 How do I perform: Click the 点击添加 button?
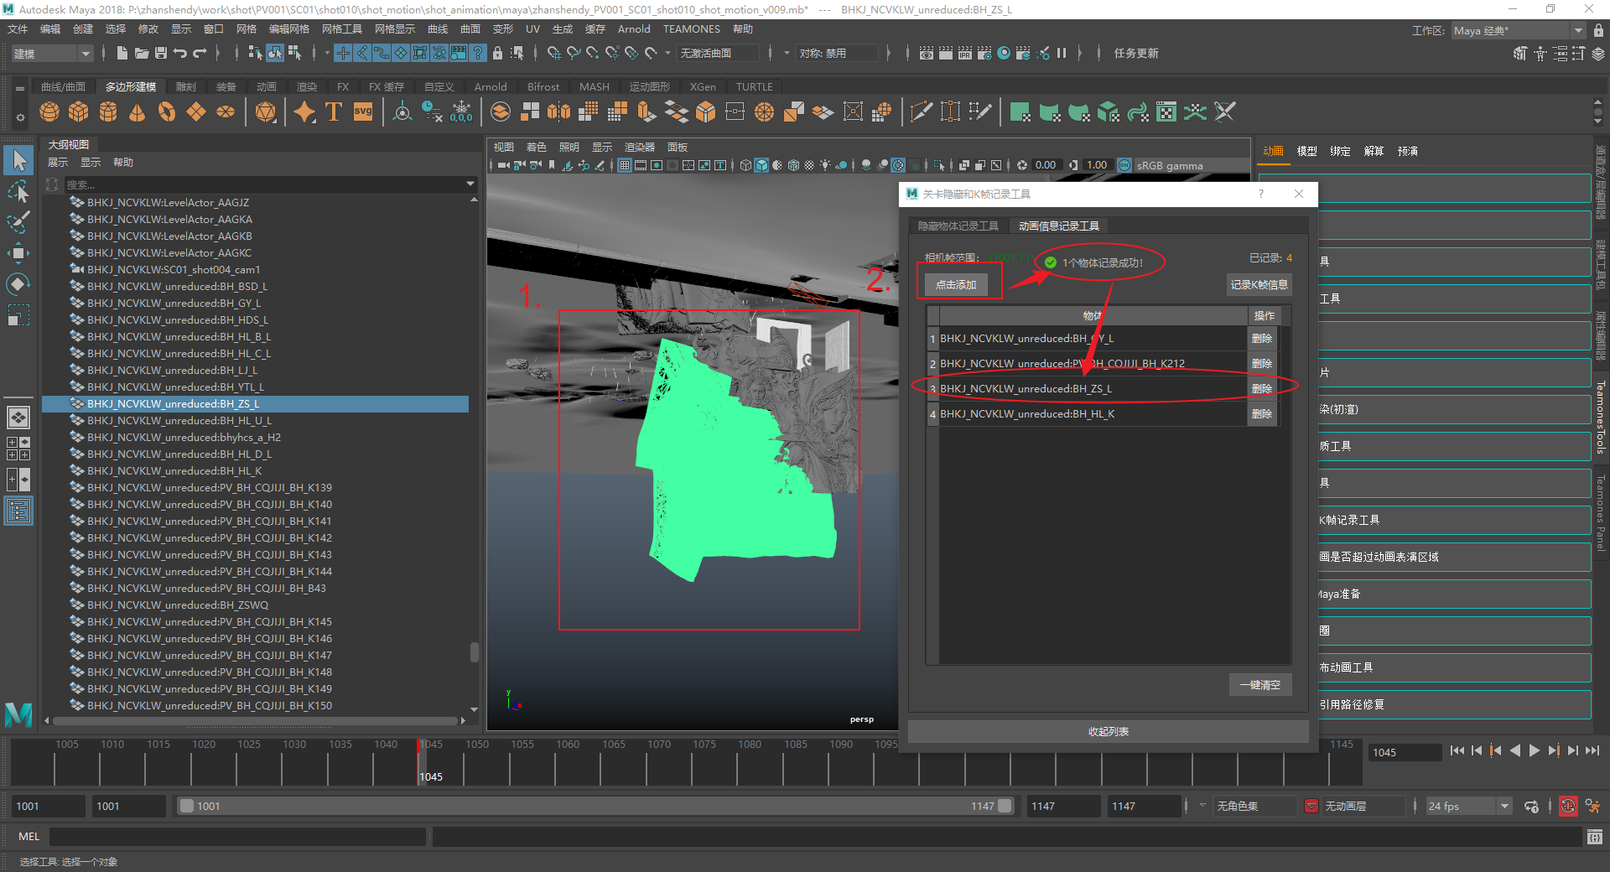(x=956, y=285)
